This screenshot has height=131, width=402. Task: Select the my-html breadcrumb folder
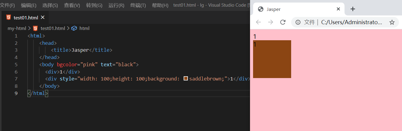17,28
